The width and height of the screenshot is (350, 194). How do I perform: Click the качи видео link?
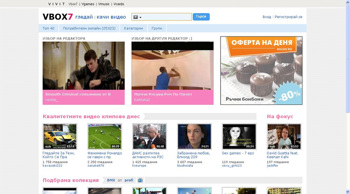point(111,17)
